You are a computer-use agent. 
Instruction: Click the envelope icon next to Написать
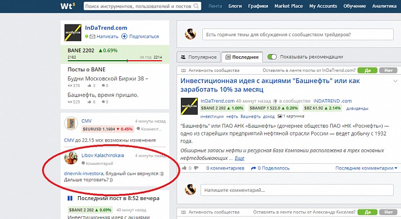click(92, 36)
